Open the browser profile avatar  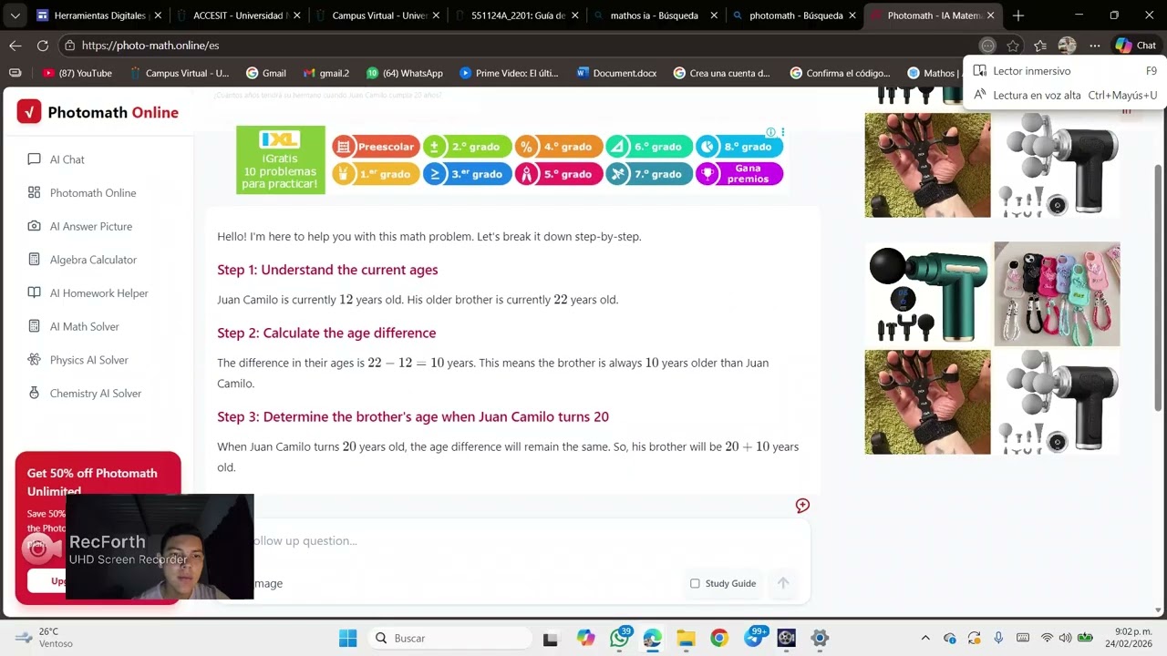coord(1068,46)
